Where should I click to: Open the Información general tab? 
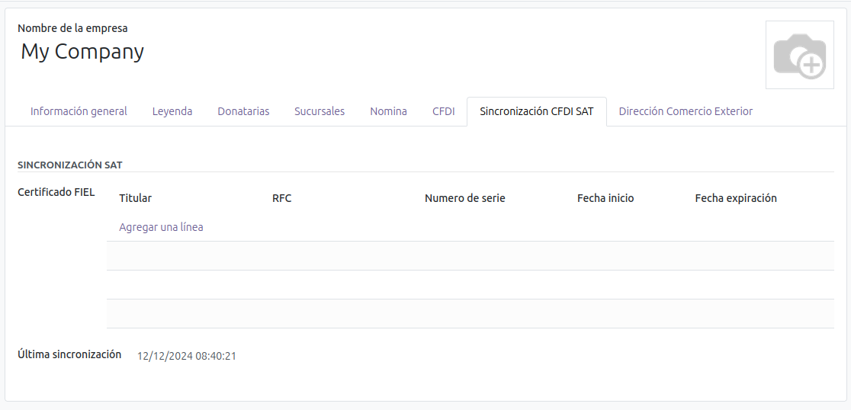[x=79, y=111]
